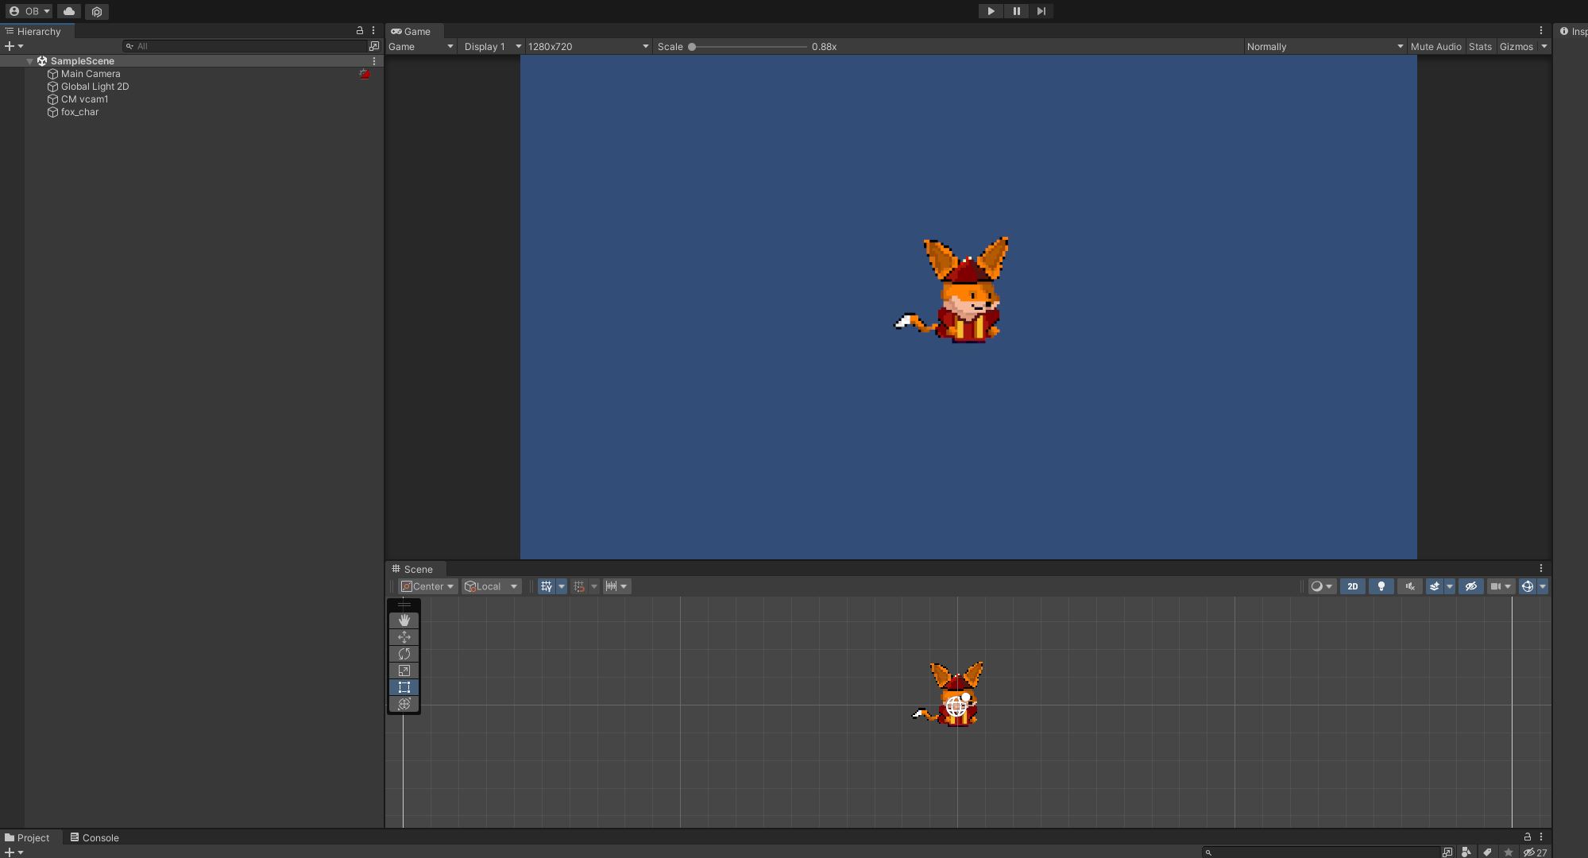Select the Rotate tool

[x=404, y=654]
